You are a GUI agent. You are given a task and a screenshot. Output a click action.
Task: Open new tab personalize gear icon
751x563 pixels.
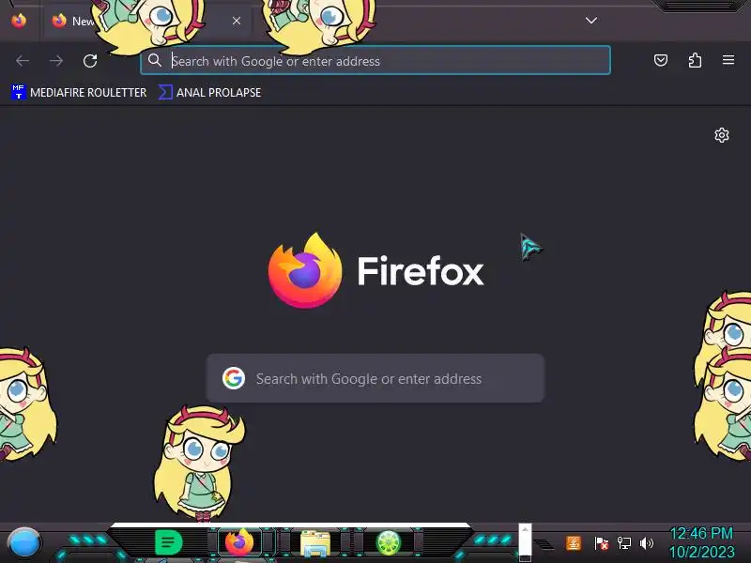tap(722, 135)
